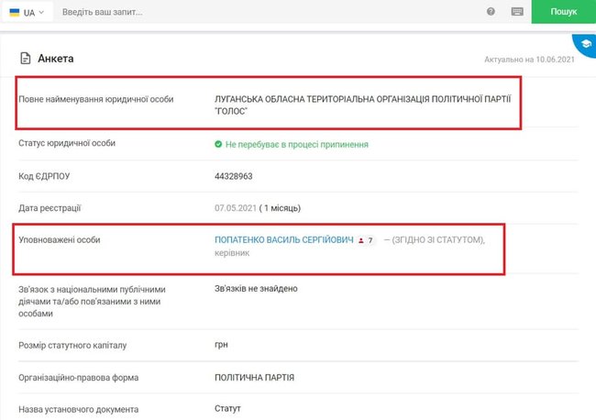
Task: Click the 'Не перебуває в процесі припинення' status
Action: (296, 144)
